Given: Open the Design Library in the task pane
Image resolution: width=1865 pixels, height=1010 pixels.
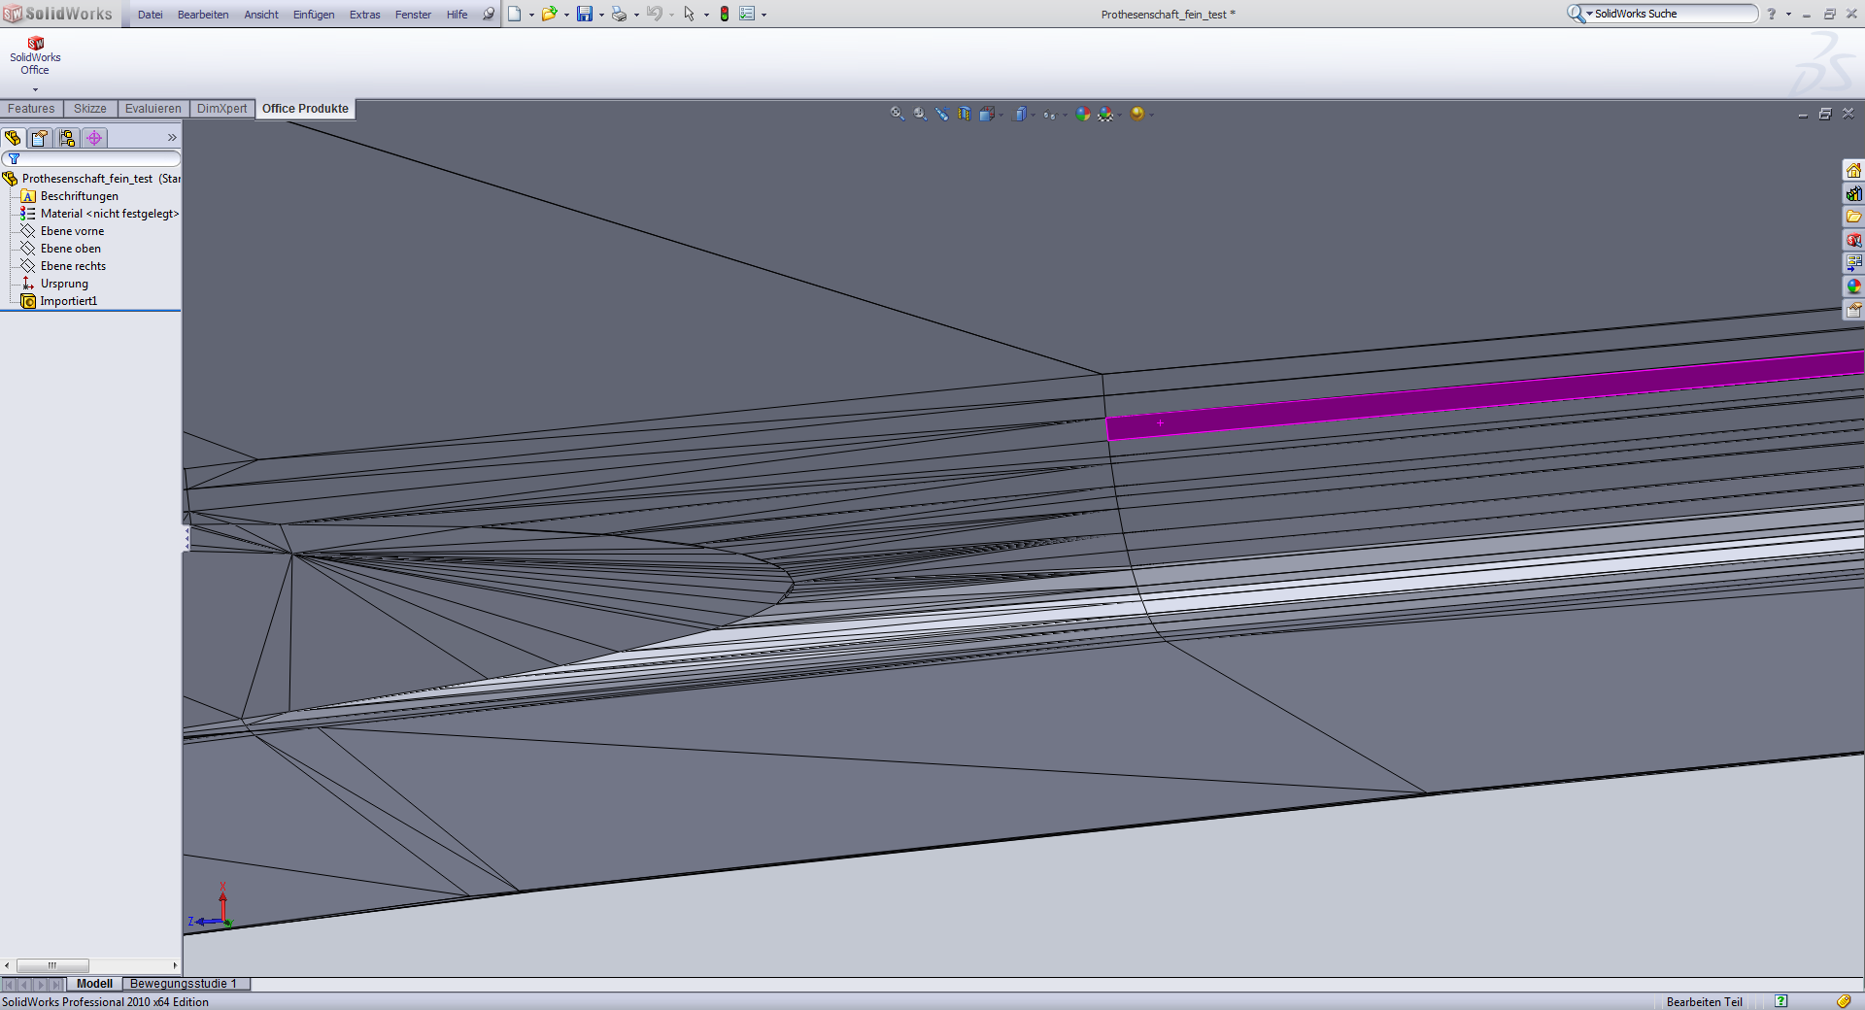Looking at the screenshot, I should 1853,194.
